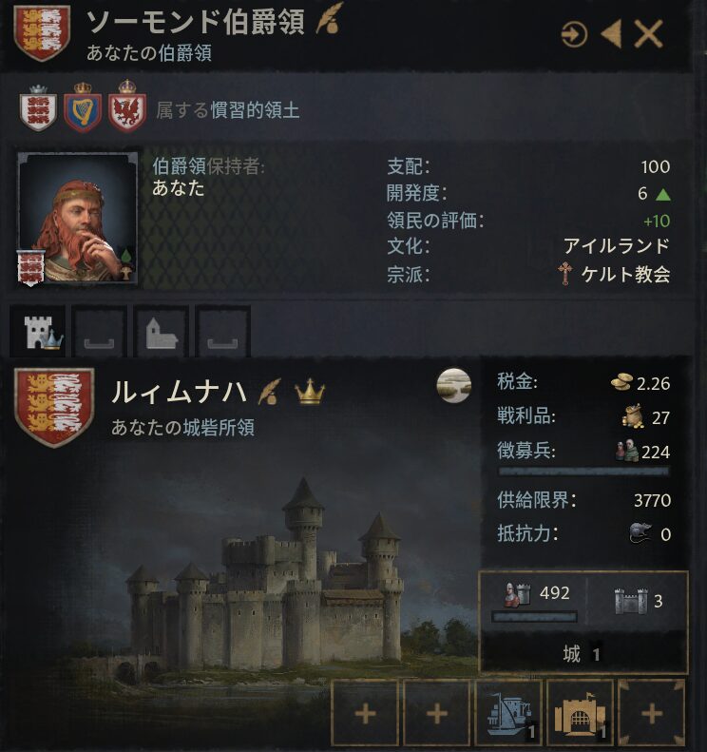
Task: Select the last empty holding slot
Action: [x=223, y=332]
